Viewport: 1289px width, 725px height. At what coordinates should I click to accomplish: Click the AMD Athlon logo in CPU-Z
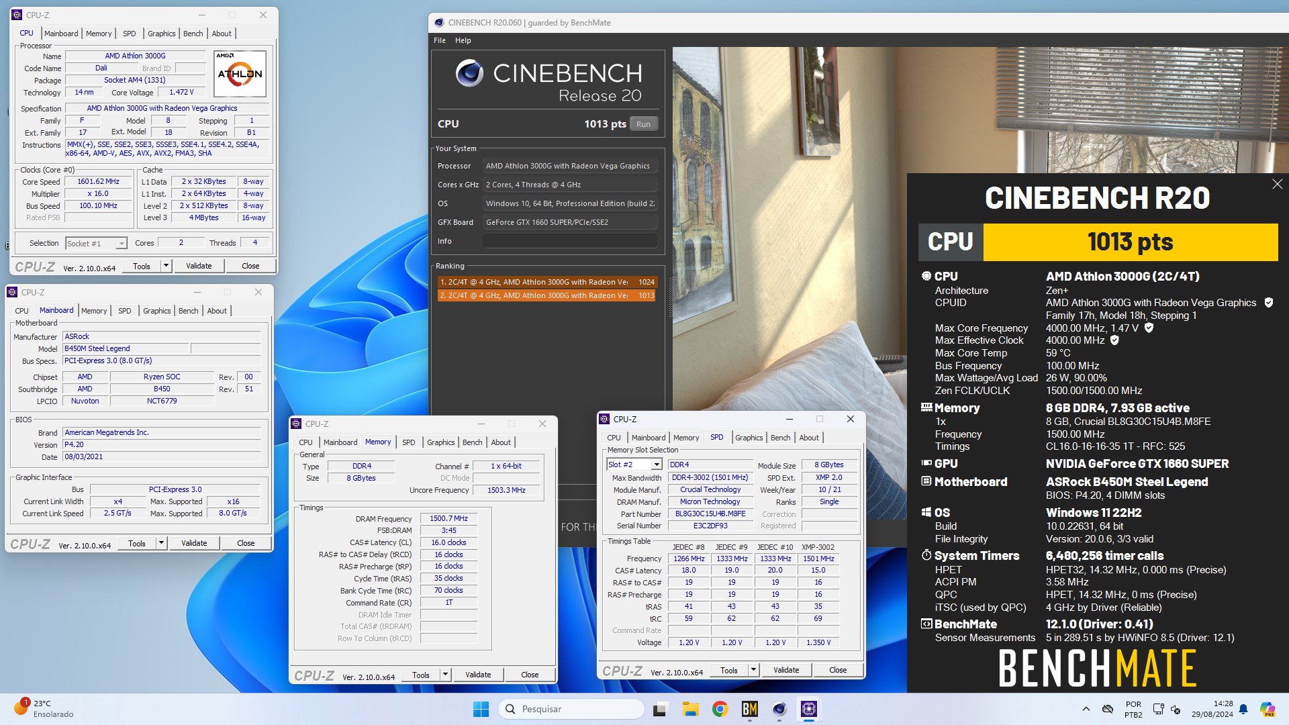[x=240, y=73]
